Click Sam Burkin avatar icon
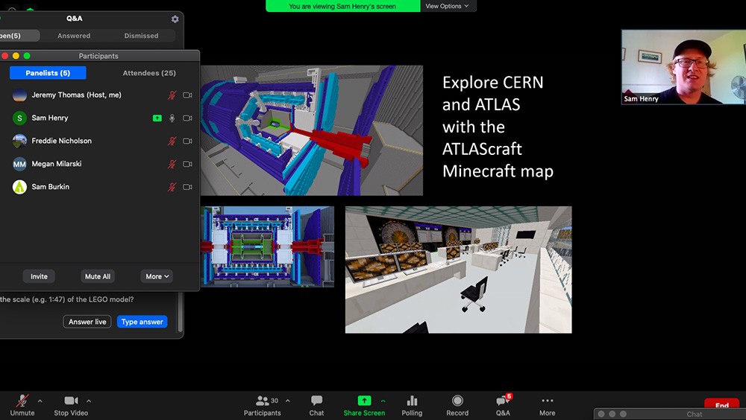This screenshot has width=746, height=420. [19, 187]
